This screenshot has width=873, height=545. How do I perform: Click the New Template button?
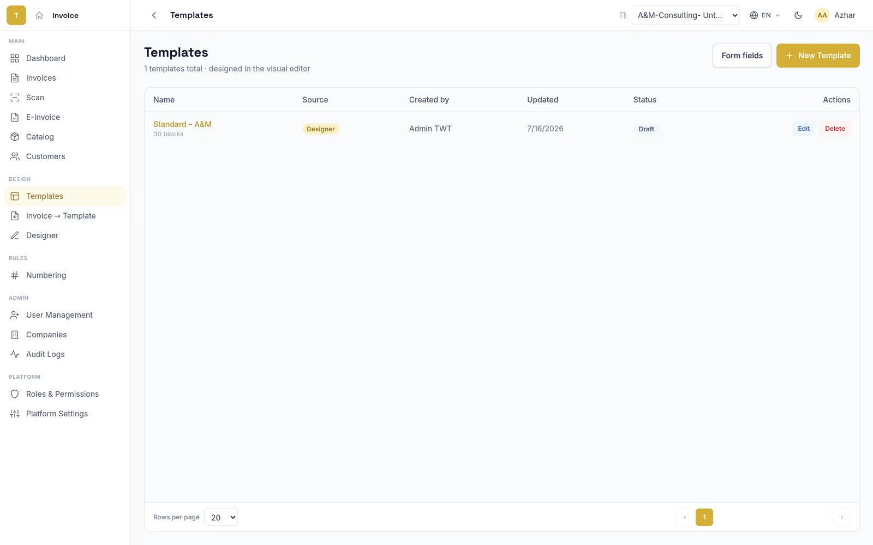point(818,56)
